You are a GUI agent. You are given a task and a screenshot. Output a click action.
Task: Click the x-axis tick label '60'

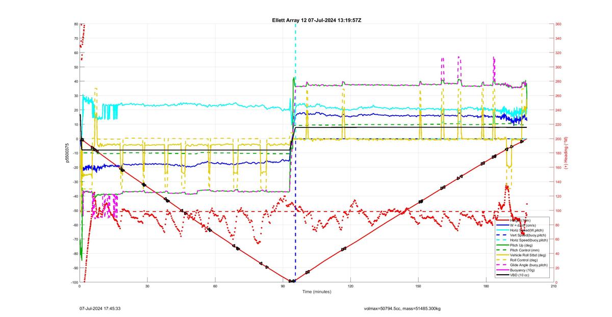click(215, 286)
